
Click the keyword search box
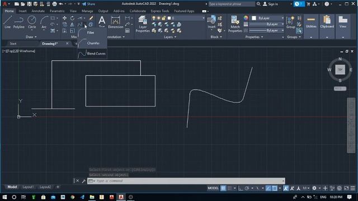point(232,4)
